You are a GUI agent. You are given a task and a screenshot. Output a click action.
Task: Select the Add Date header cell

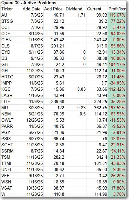[x=32, y=9]
